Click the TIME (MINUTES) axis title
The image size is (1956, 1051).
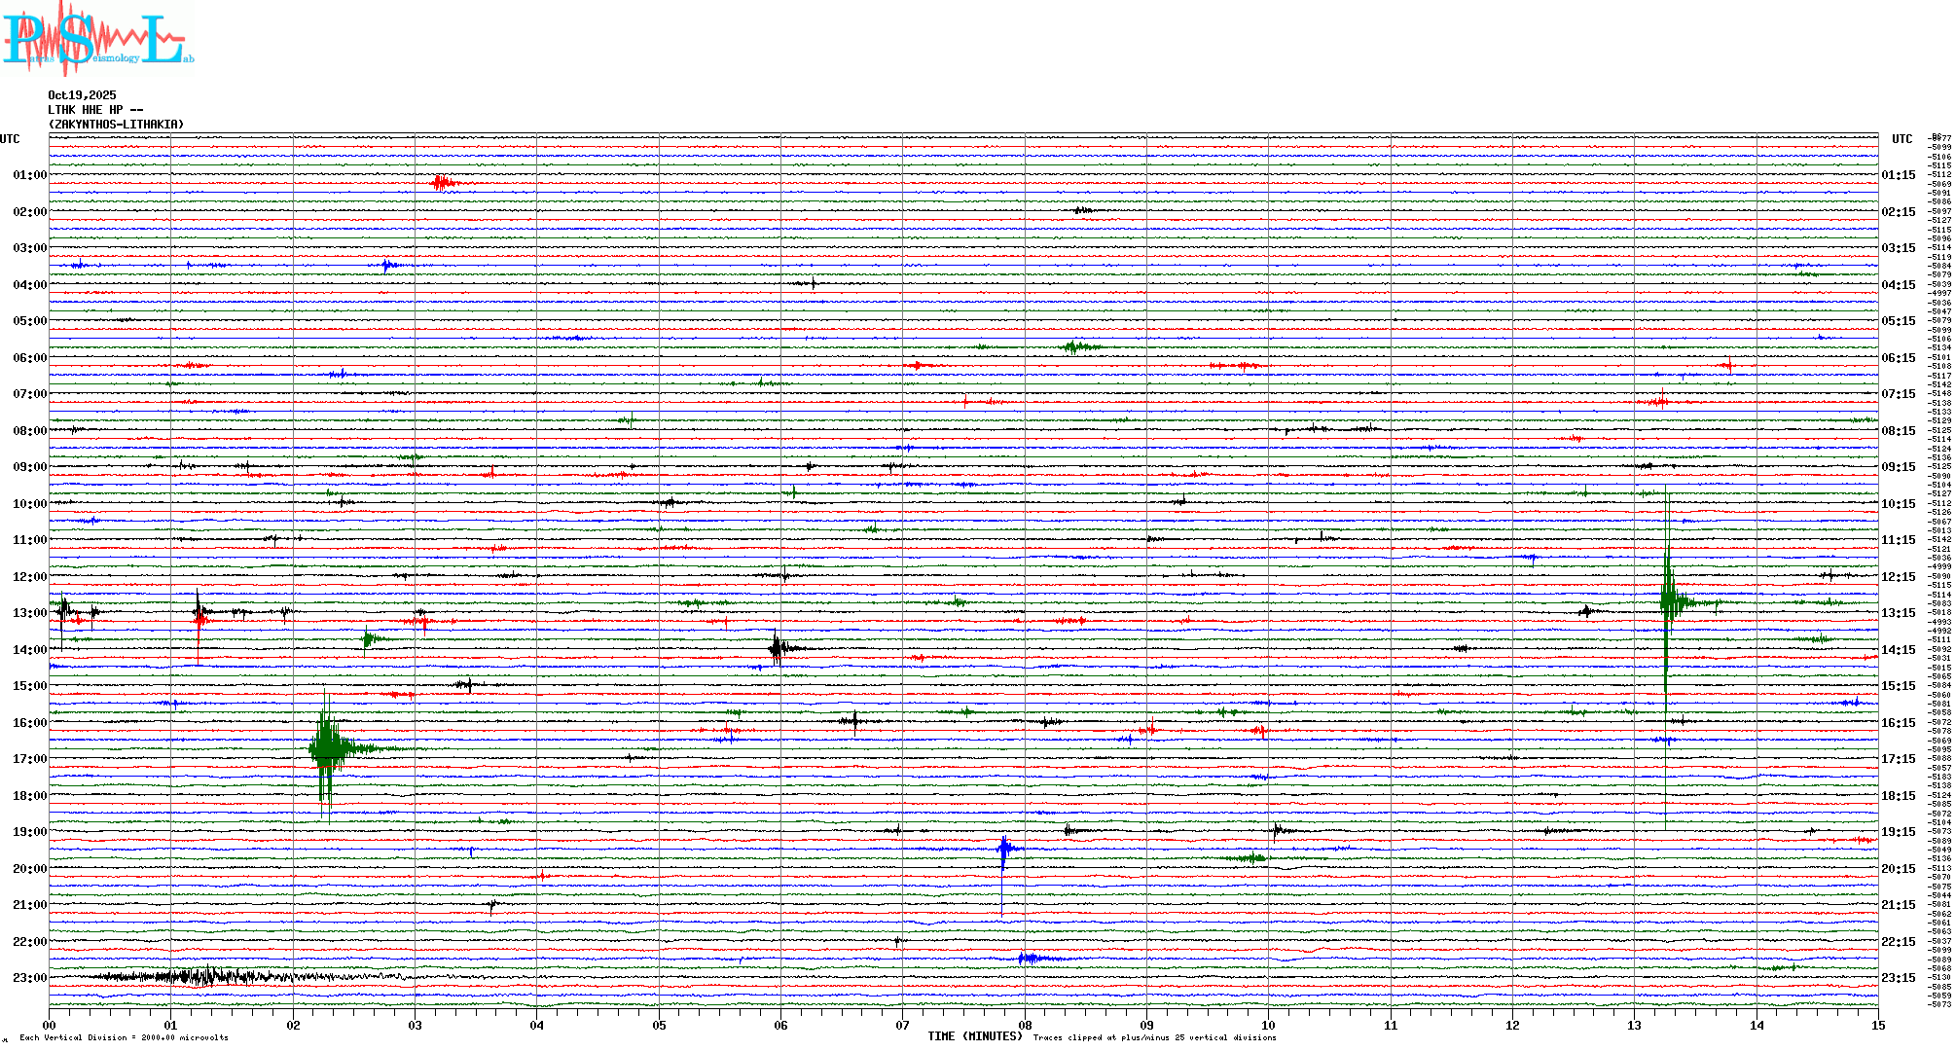[975, 1036]
